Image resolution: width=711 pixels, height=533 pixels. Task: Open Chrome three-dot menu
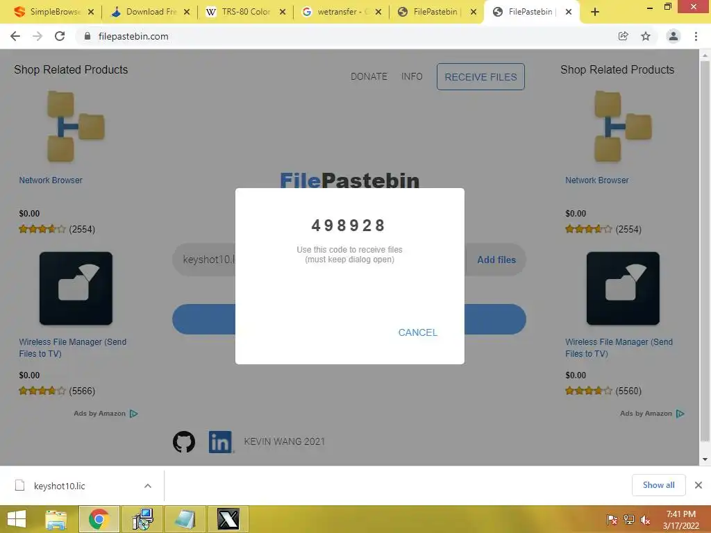[x=696, y=36]
